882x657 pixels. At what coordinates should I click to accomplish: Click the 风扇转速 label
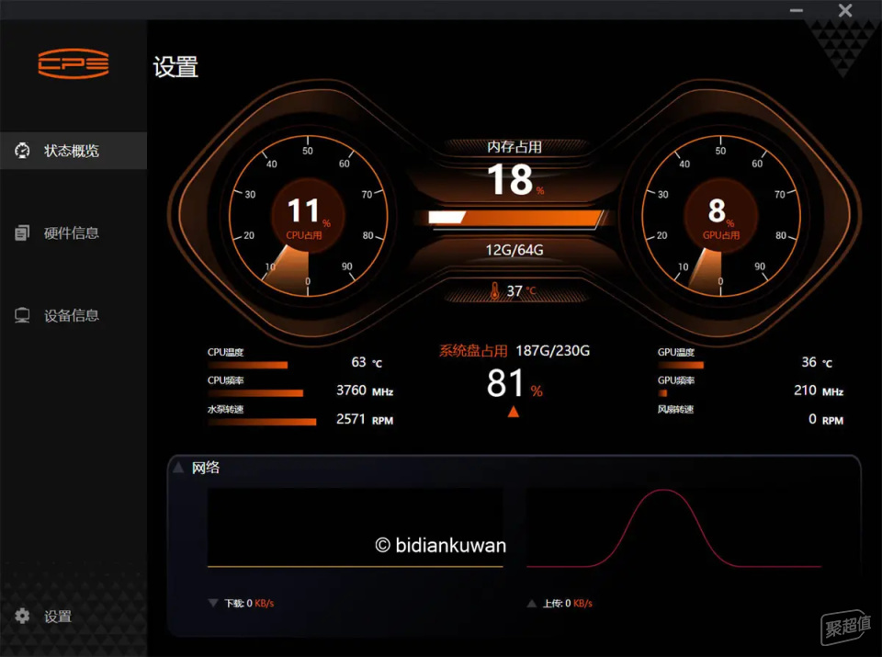click(x=675, y=409)
